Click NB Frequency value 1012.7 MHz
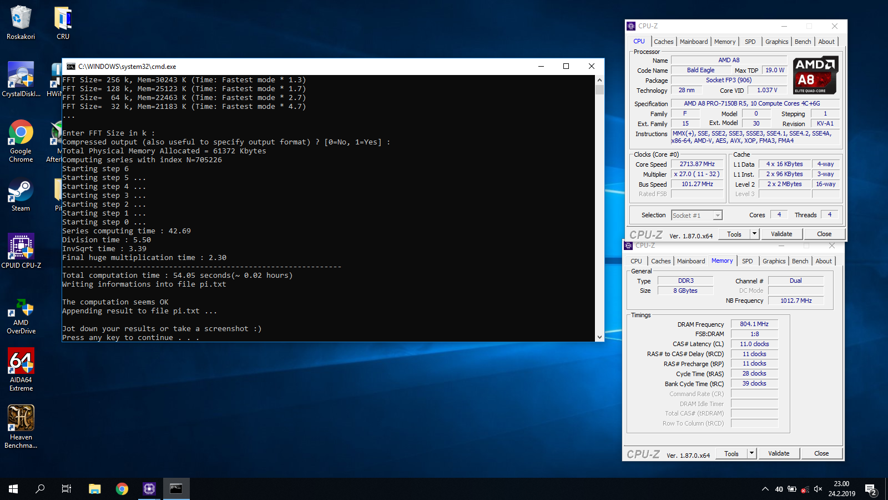The height and width of the screenshot is (500, 888). click(796, 301)
